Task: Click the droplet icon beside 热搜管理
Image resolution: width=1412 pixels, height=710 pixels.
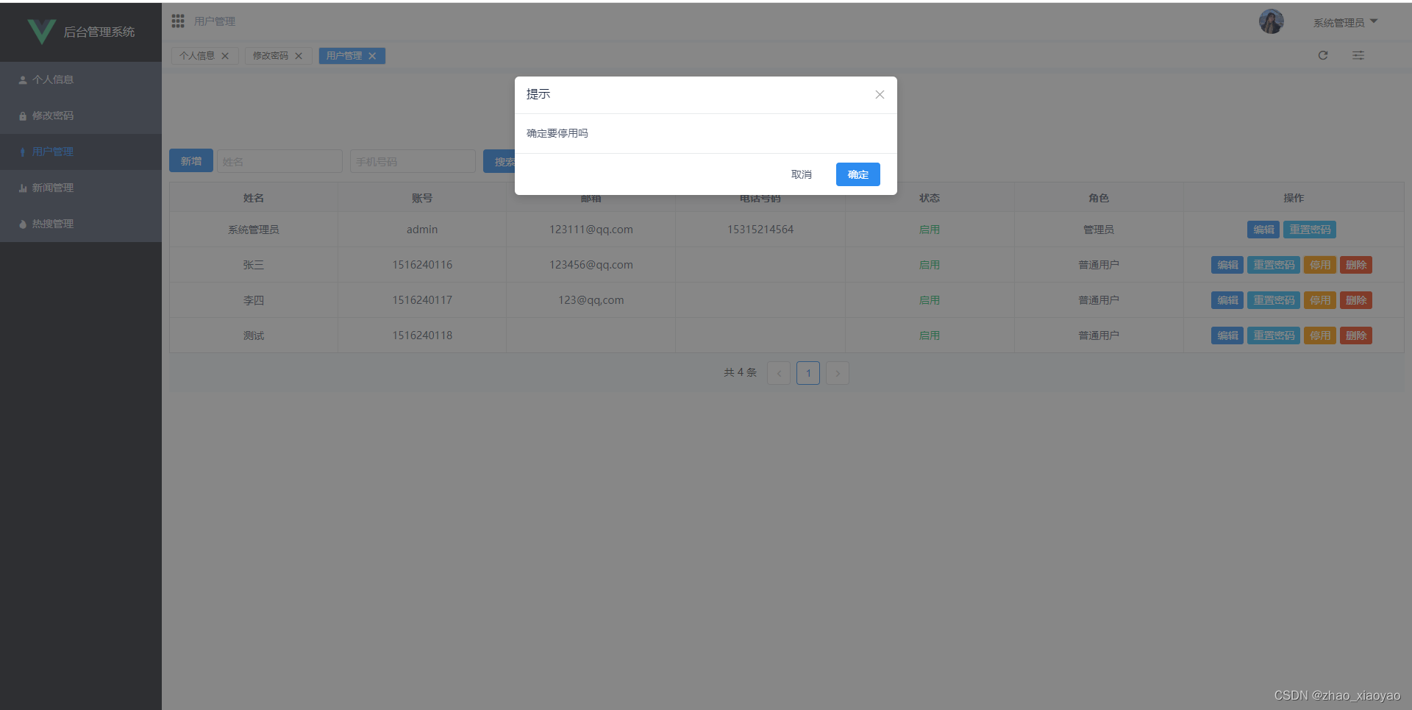Action: [x=23, y=224]
